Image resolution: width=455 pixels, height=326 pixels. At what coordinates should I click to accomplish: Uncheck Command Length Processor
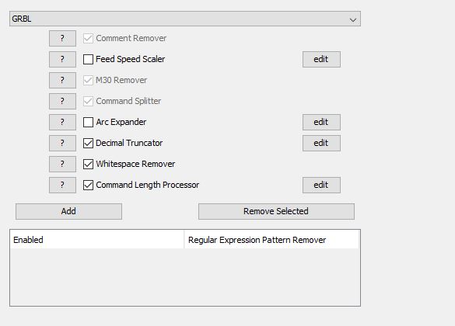point(88,185)
